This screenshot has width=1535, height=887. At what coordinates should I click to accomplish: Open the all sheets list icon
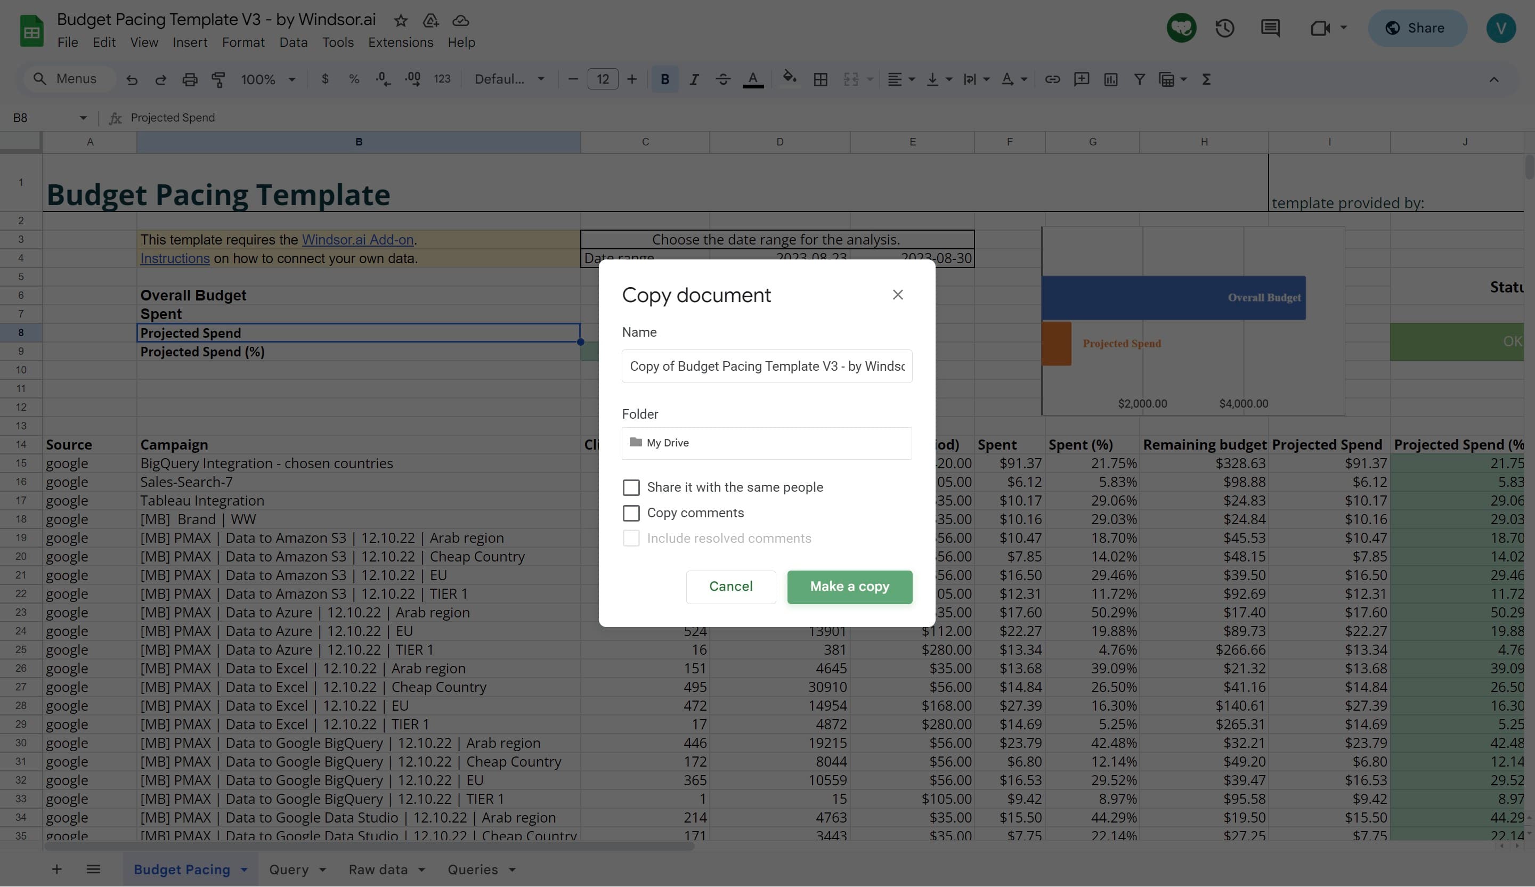93,870
